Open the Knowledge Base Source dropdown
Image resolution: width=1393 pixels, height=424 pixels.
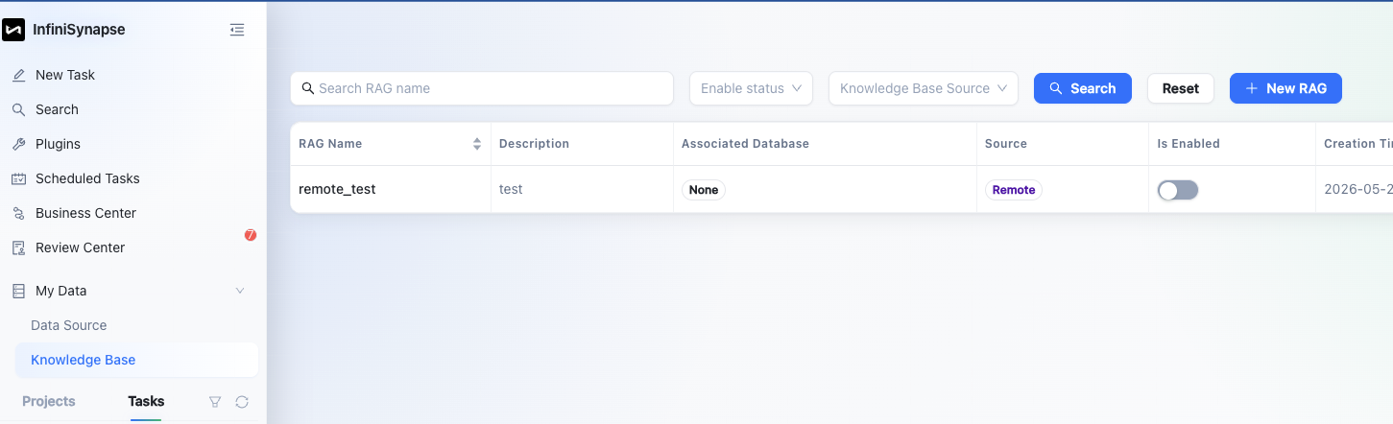(924, 88)
